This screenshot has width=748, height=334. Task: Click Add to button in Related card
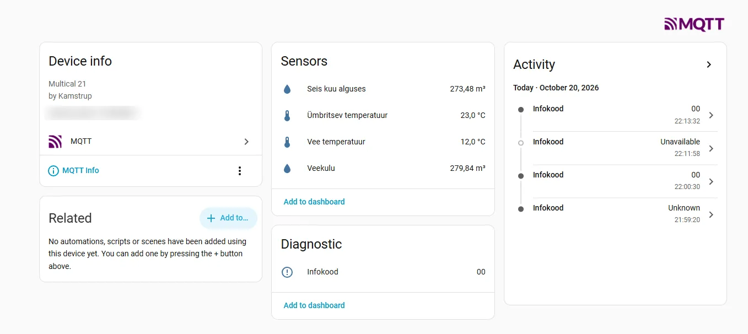pyautogui.click(x=228, y=218)
